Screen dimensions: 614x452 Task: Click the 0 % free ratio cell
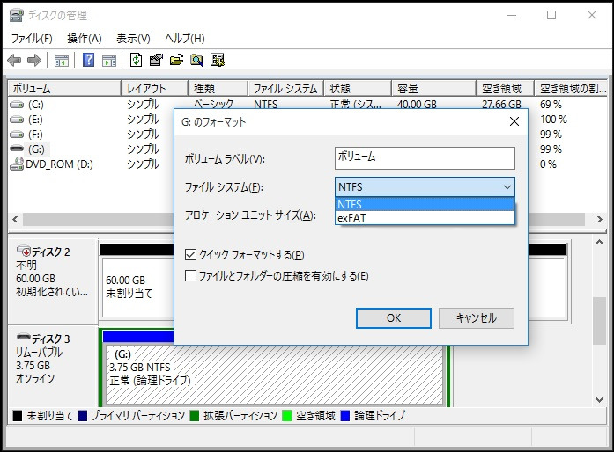coord(548,164)
